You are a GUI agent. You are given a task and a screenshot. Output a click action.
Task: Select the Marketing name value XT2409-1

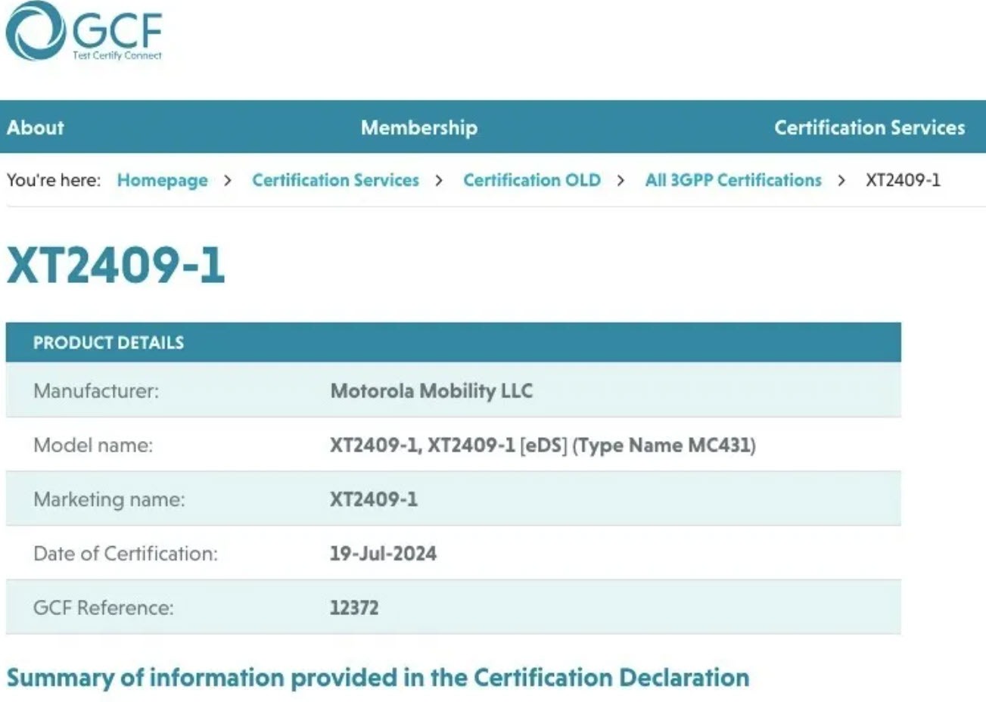click(374, 499)
